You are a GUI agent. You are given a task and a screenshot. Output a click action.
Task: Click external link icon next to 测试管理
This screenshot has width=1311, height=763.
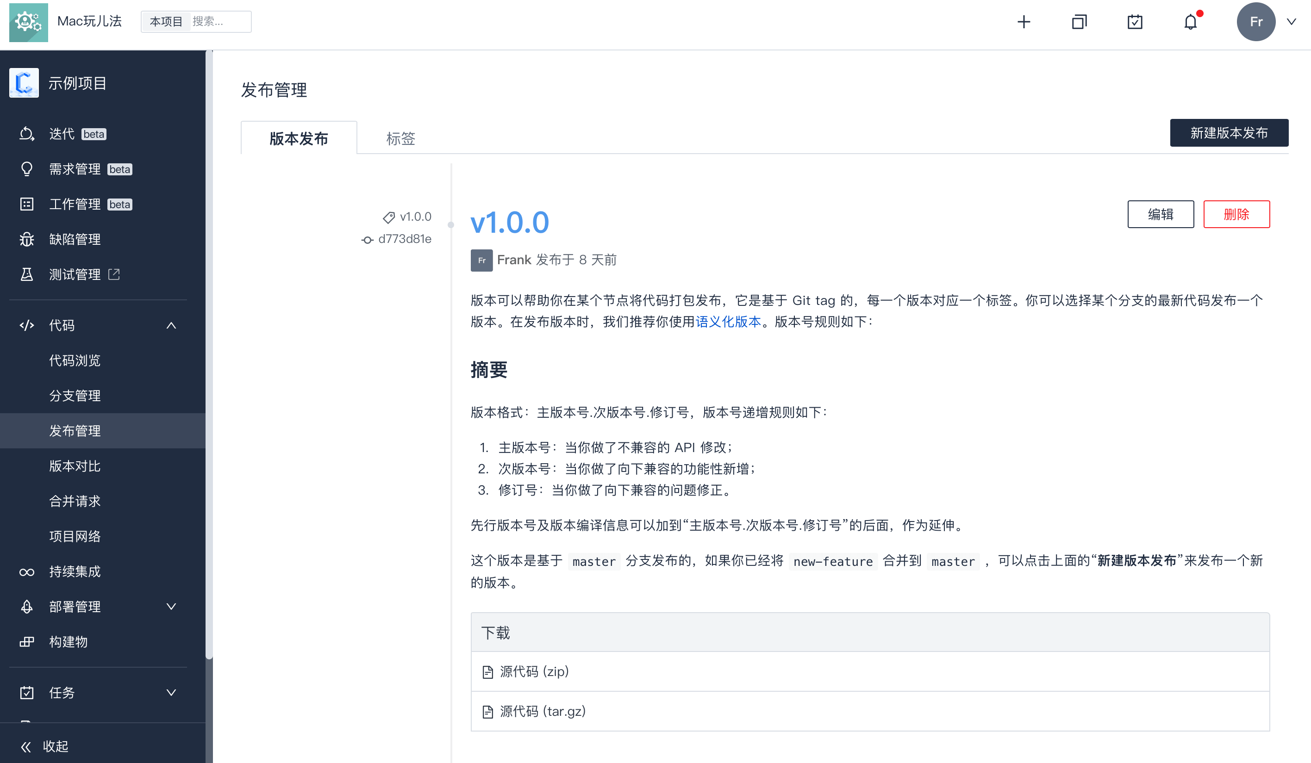114,274
